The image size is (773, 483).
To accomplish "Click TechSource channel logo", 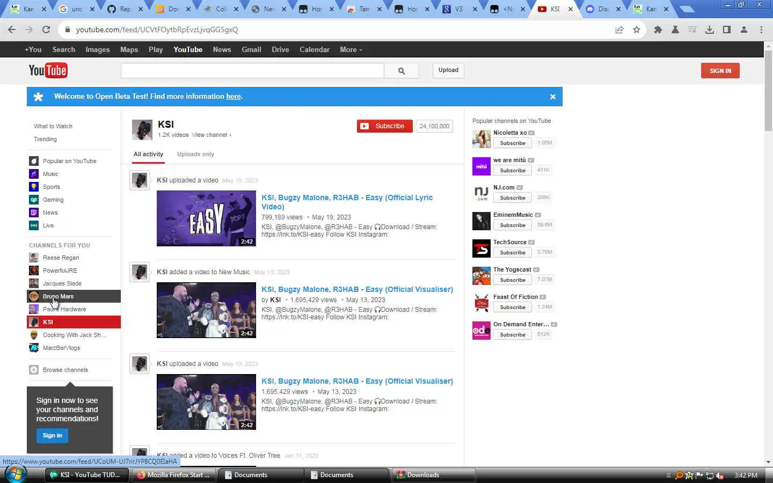I will pyautogui.click(x=482, y=248).
